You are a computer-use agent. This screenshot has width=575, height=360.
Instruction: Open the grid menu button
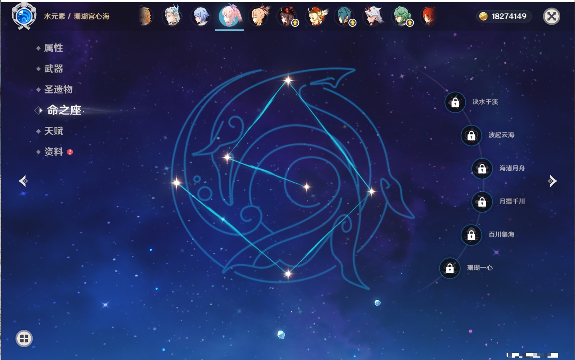24,339
